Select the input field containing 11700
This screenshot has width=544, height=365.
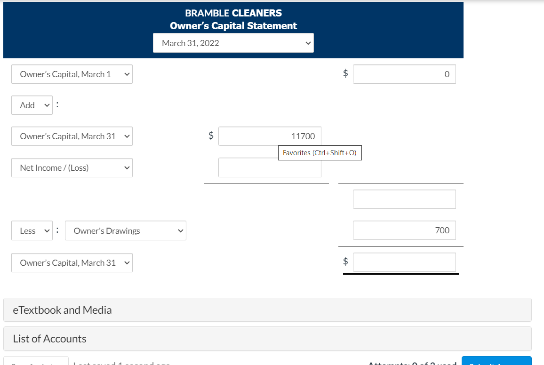coord(270,136)
